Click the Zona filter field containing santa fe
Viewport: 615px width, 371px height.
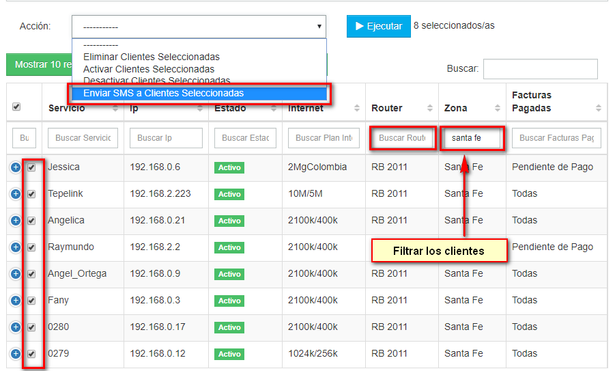472,138
